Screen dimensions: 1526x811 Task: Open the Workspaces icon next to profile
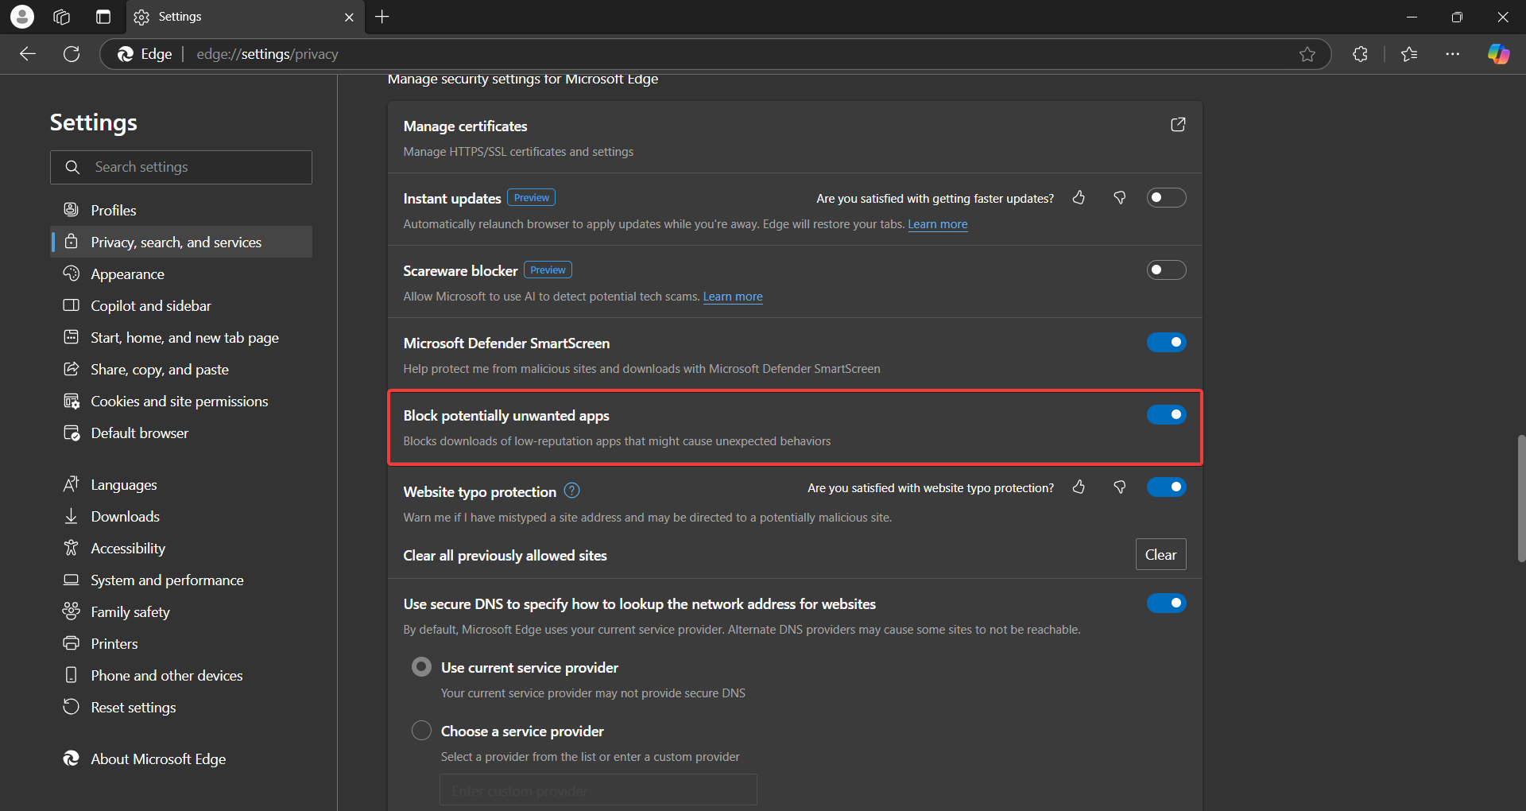[61, 16]
